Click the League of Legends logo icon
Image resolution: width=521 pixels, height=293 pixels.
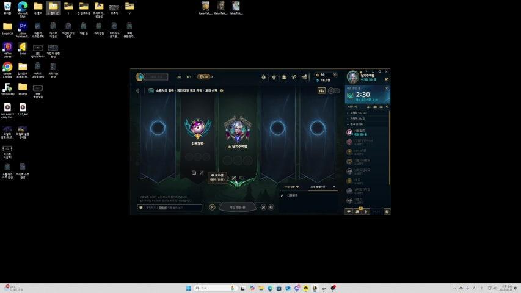click(x=140, y=77)
